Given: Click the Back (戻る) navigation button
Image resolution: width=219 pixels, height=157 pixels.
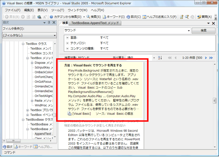Looking at the screenshot, I should tap(12, 17).
